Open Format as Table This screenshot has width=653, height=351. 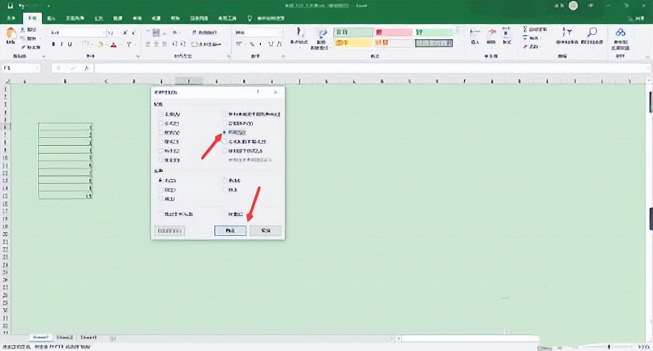pos(321,37)
